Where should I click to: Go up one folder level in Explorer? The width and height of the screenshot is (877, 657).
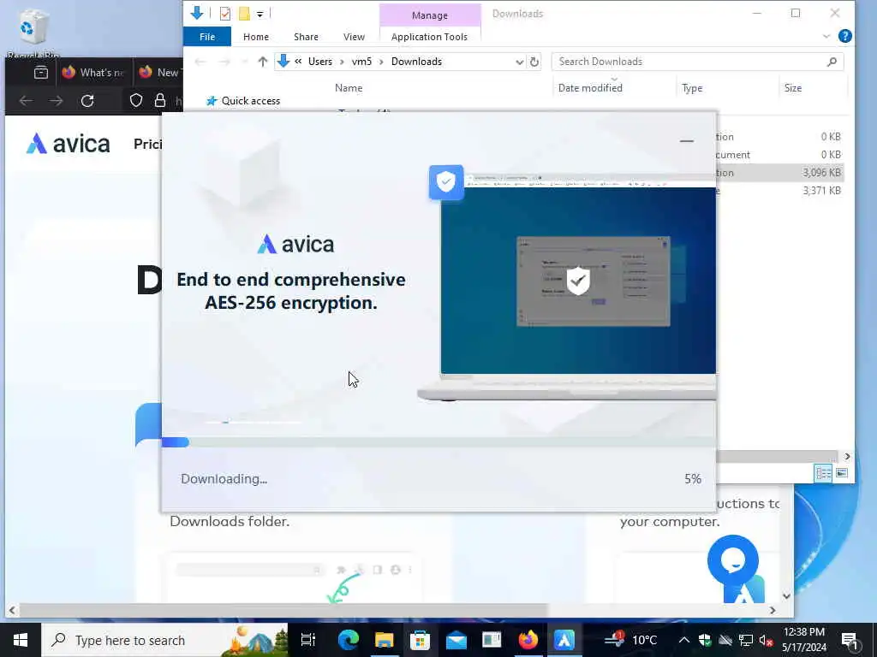tap(262, 62)
